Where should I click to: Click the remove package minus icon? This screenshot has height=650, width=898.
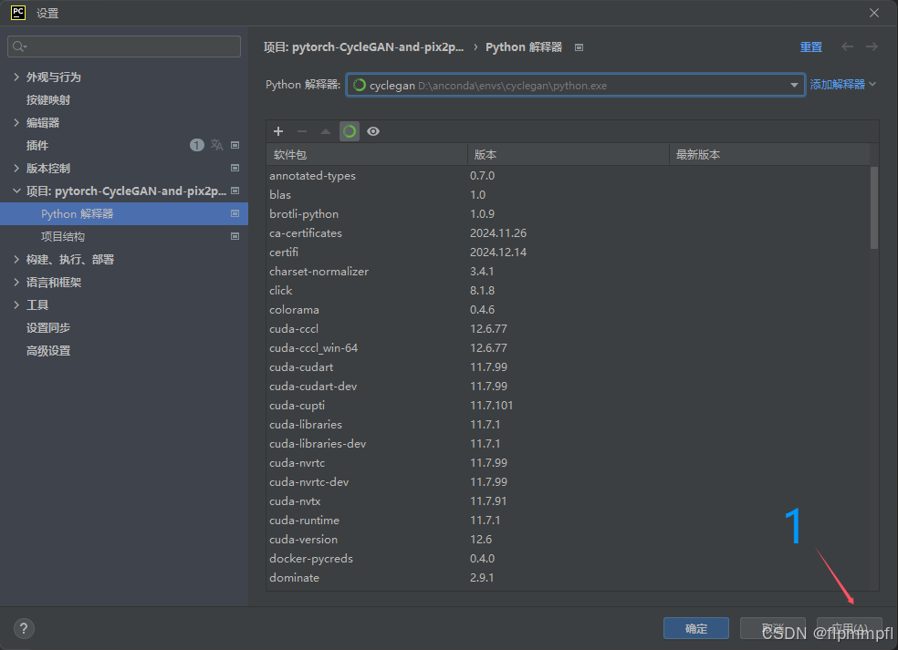point(302,131)
